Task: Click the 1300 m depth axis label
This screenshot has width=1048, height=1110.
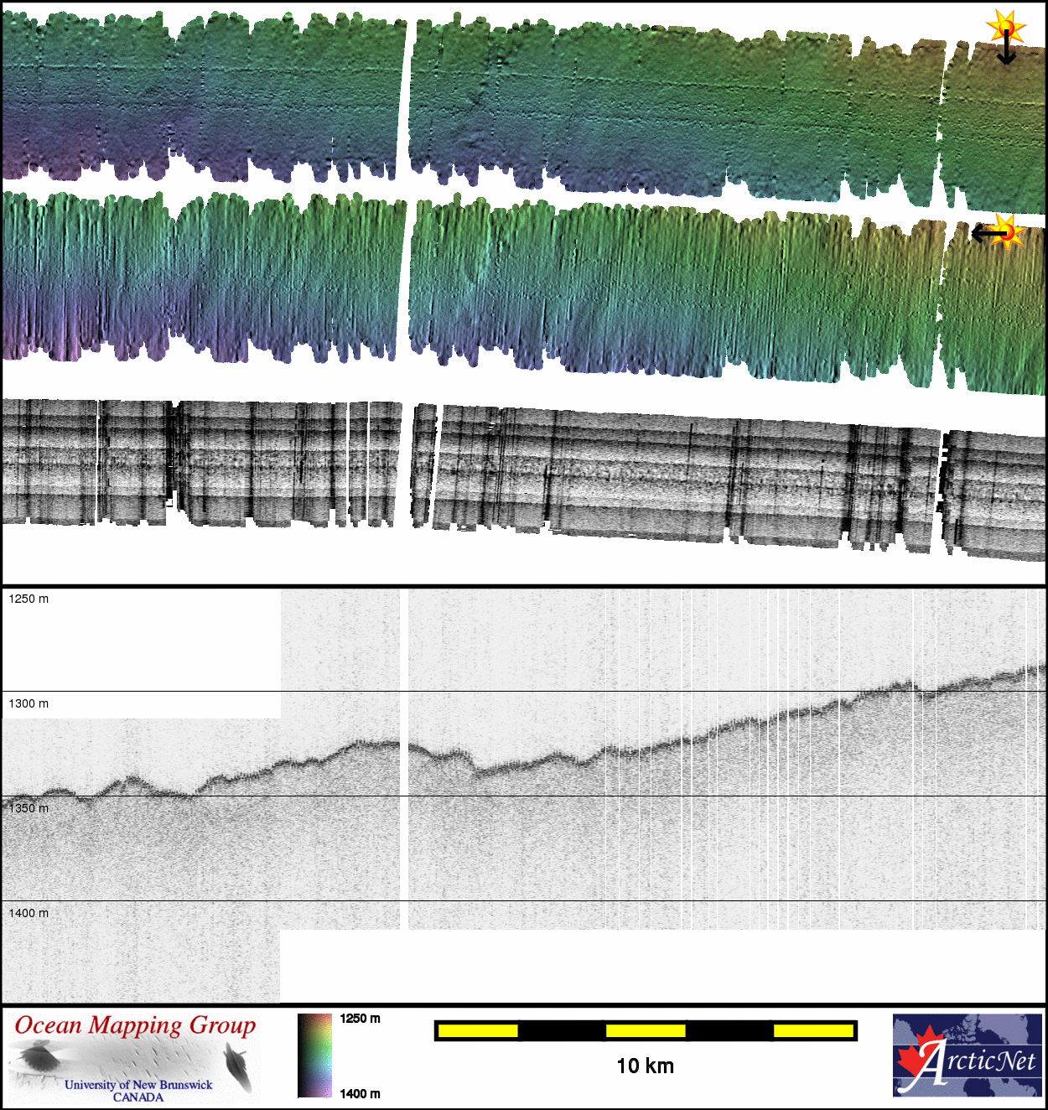Action: [29, 703]
